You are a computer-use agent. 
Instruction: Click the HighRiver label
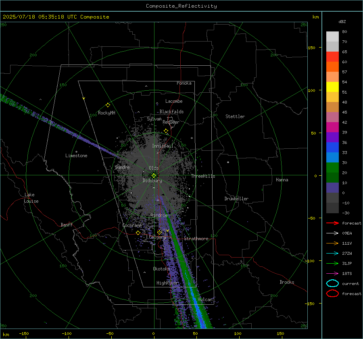tap(167, 283)
